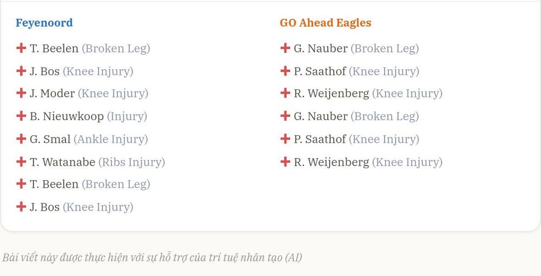The width and height of the screenshot is (541, 276).
Task: Click the Ribs Injury label
Action: (132, 162)
